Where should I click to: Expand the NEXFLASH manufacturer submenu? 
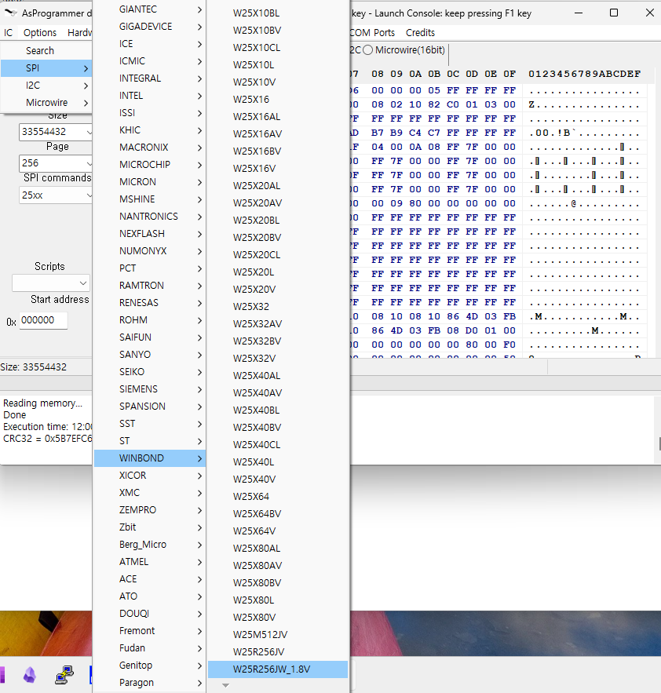click(x=150, y=233)
